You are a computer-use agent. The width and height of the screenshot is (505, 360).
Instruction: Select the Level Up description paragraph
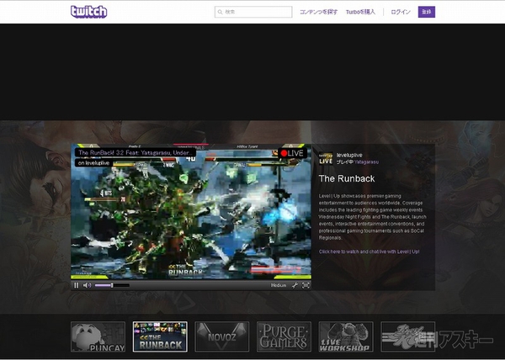pos(372,217)
